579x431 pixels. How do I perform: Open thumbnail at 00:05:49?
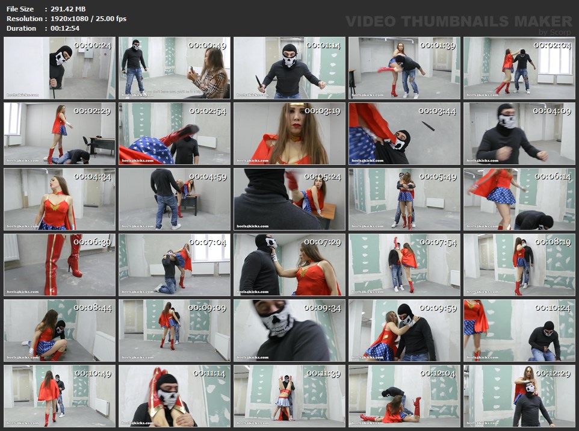(404, 199)
